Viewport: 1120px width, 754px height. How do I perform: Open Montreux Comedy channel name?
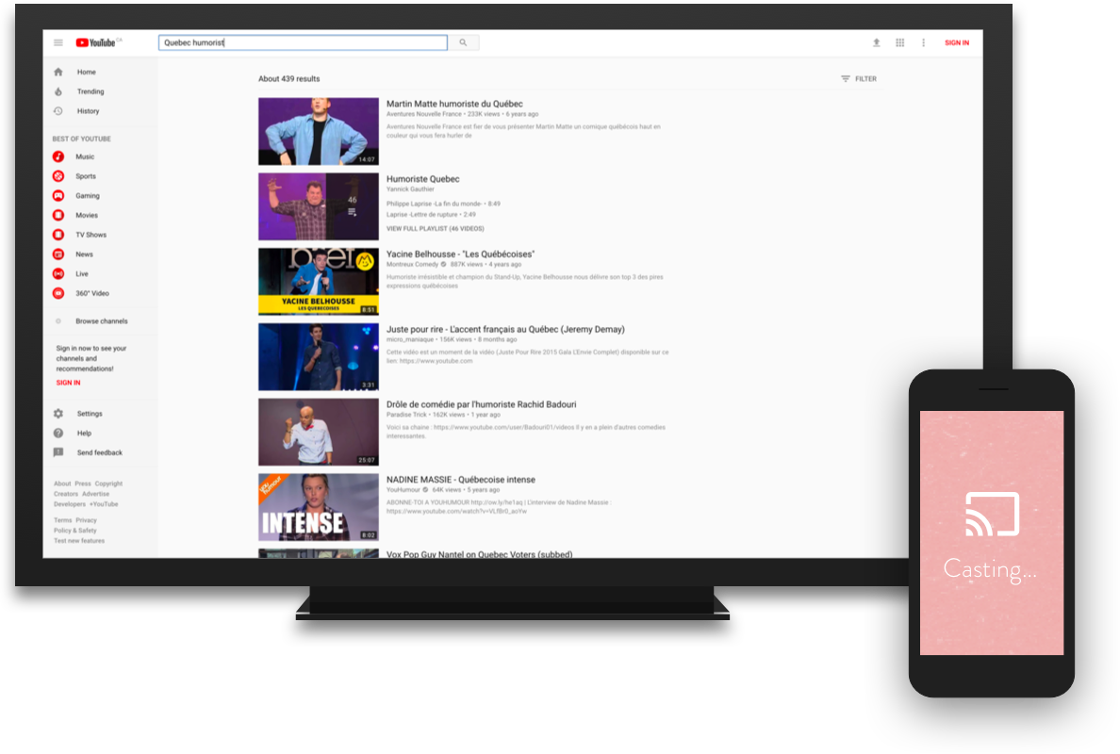coord(412,264)
